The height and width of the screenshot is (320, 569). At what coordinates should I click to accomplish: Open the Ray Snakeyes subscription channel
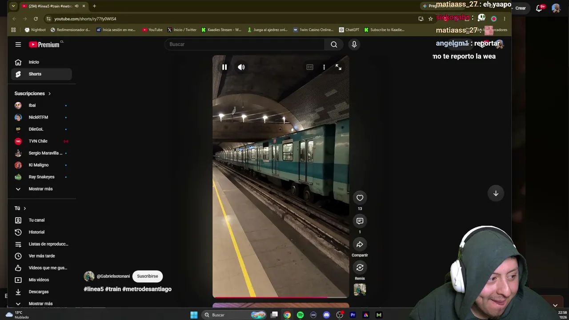(41, 177)
